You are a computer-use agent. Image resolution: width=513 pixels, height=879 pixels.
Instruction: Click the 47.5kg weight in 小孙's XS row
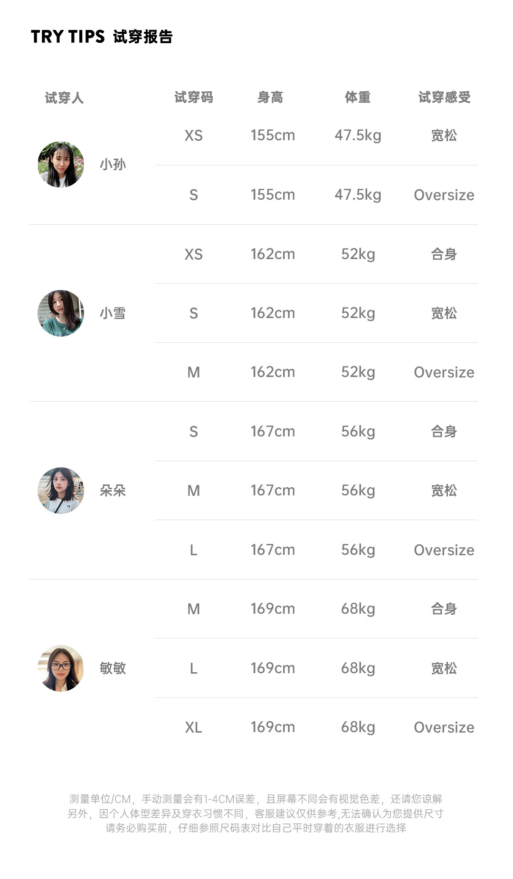point(358,135)
